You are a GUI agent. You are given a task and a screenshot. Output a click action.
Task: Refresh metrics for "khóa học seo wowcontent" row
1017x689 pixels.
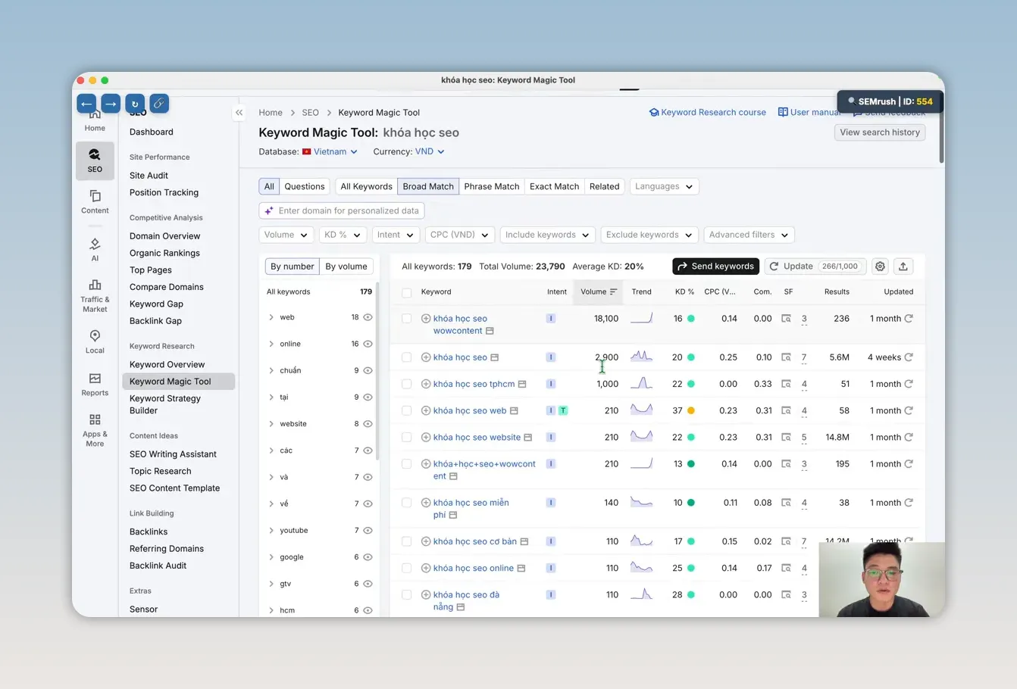click(909, 319)
